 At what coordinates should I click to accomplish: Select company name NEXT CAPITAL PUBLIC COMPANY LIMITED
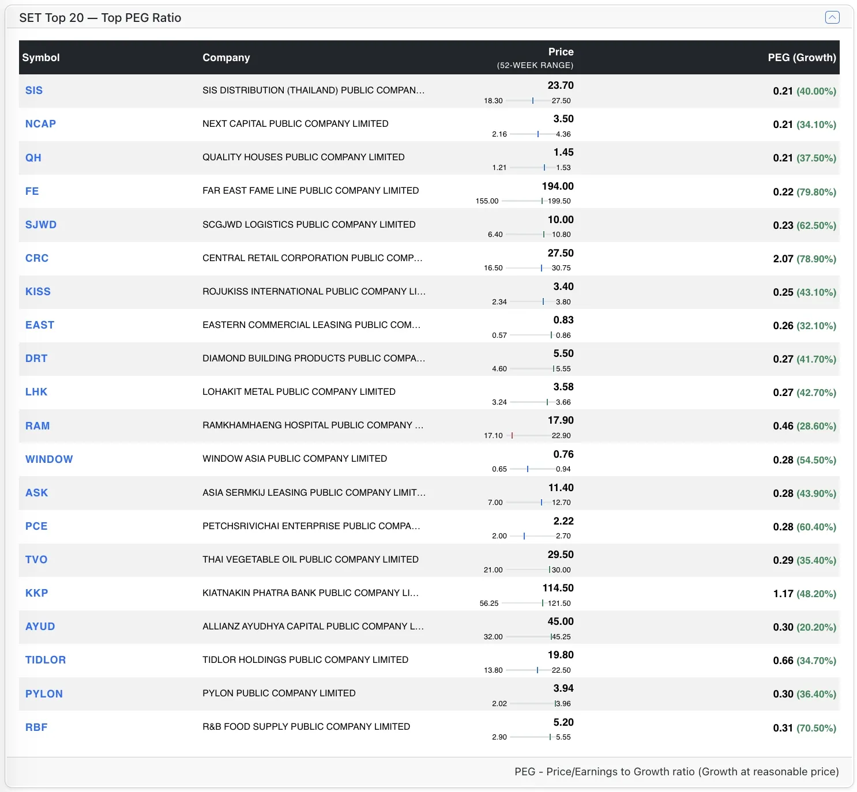(x=295, y=123)
